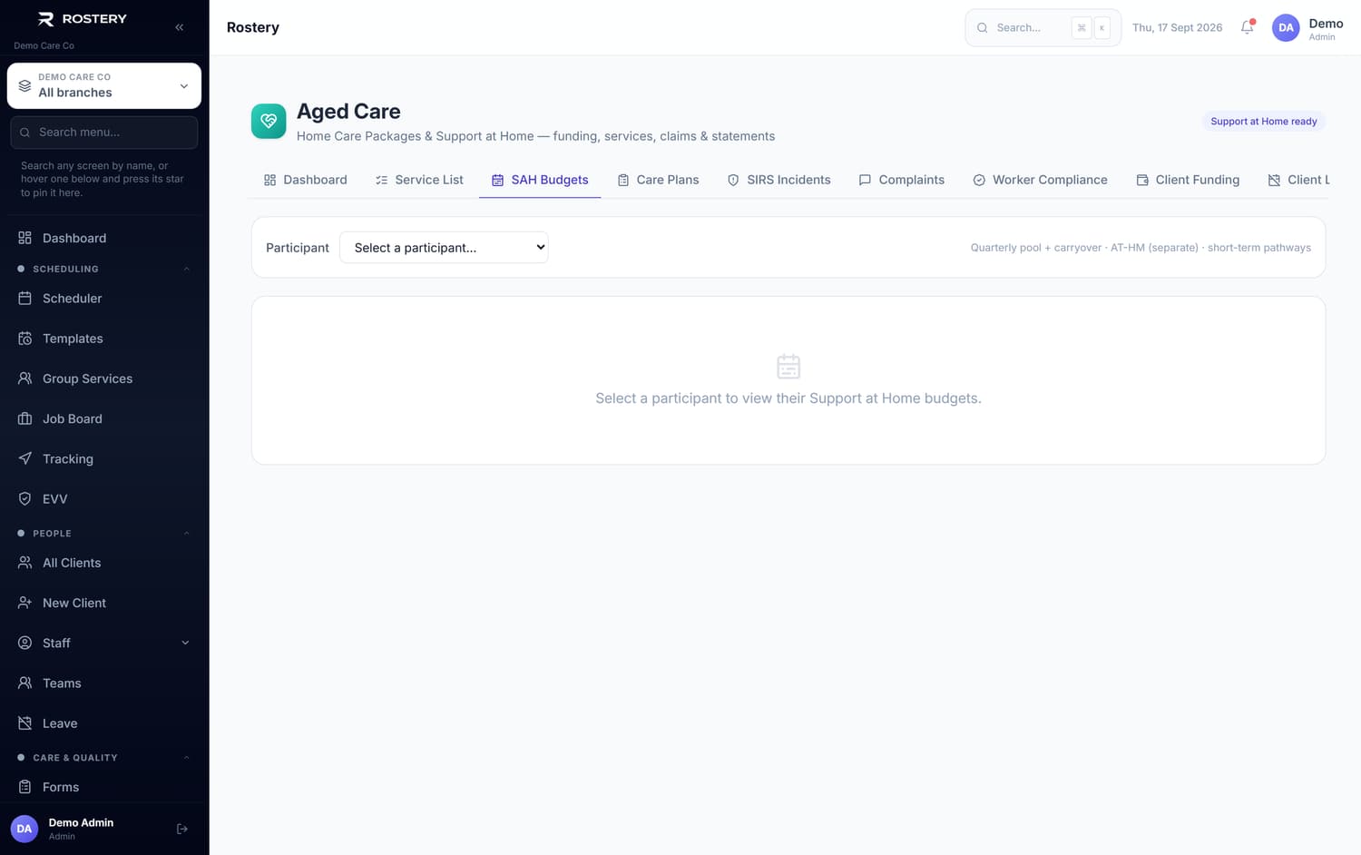Expand the Staff submenu chevron
The width and height of the screenshot is (1361, 855).
coord(185,643)
